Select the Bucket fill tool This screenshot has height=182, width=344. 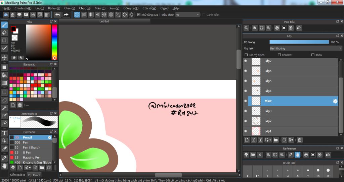pyautogui.click(x=4, y=75)
